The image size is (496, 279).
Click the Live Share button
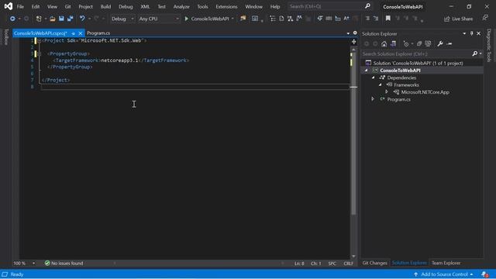coord(458,19)
